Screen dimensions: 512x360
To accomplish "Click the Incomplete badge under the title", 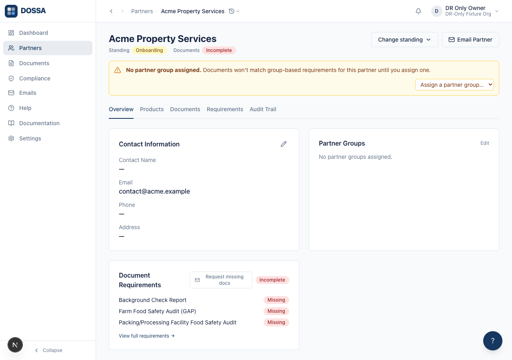I will coord(219,50).
